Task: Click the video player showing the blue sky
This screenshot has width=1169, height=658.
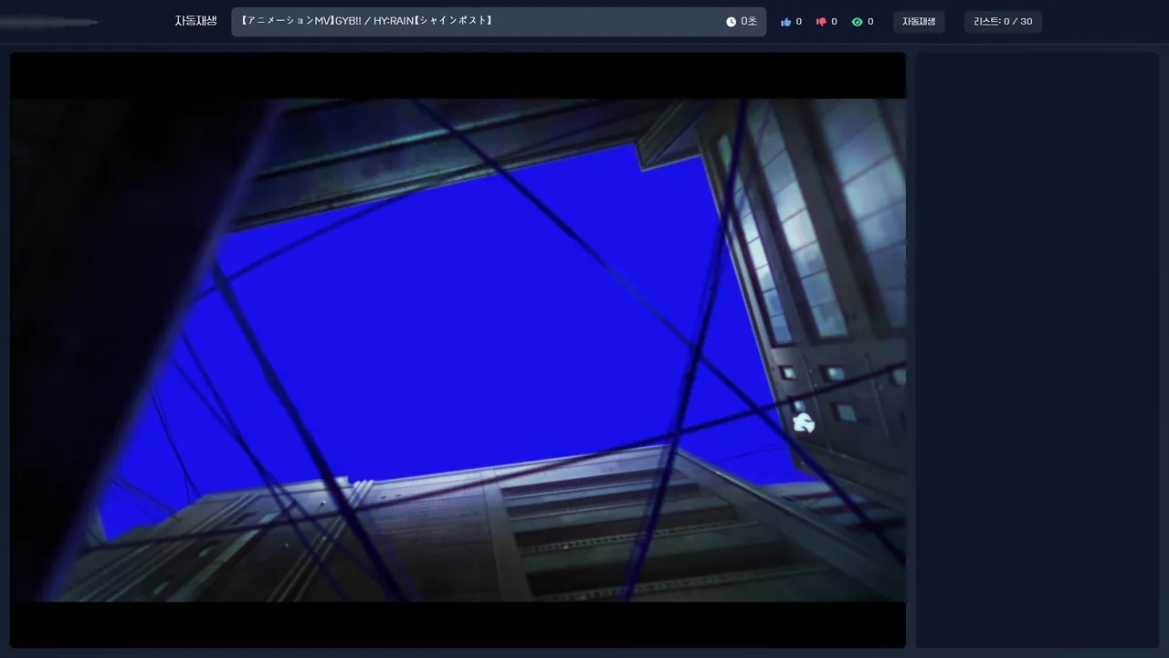Action: (x=458, y=350)
